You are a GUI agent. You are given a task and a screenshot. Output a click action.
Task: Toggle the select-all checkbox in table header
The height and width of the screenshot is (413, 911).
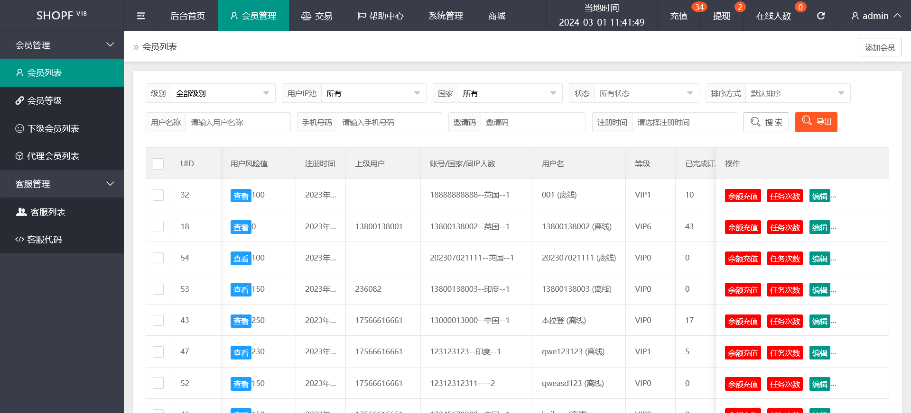[x=158, y=164]
